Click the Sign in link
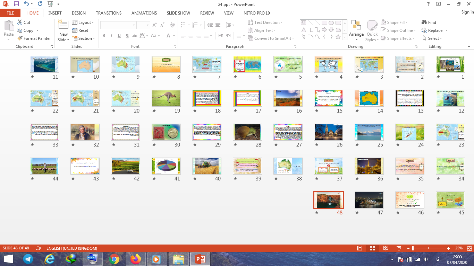 467,12
